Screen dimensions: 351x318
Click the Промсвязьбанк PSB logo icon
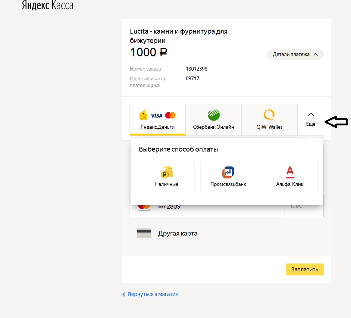click(x=228, y=172)
